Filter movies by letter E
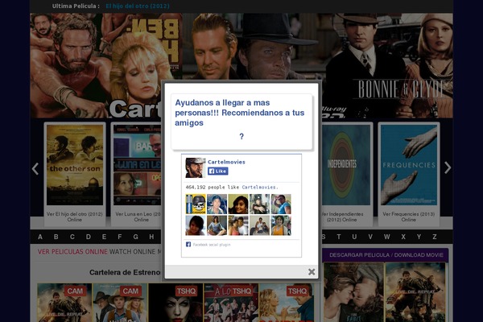This screenshot has width=483, height=322. [104, 237]
